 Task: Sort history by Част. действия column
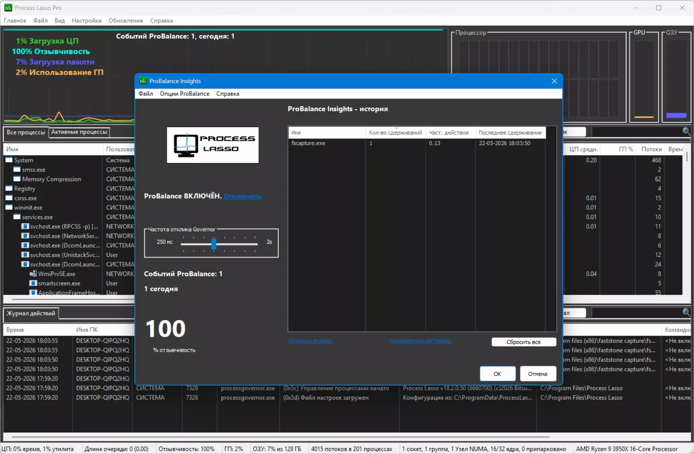(x=450, y=133)
